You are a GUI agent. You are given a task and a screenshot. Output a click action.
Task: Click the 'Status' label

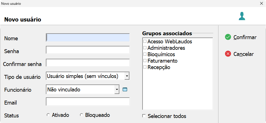pyautogui.click(x=11, y=115)
